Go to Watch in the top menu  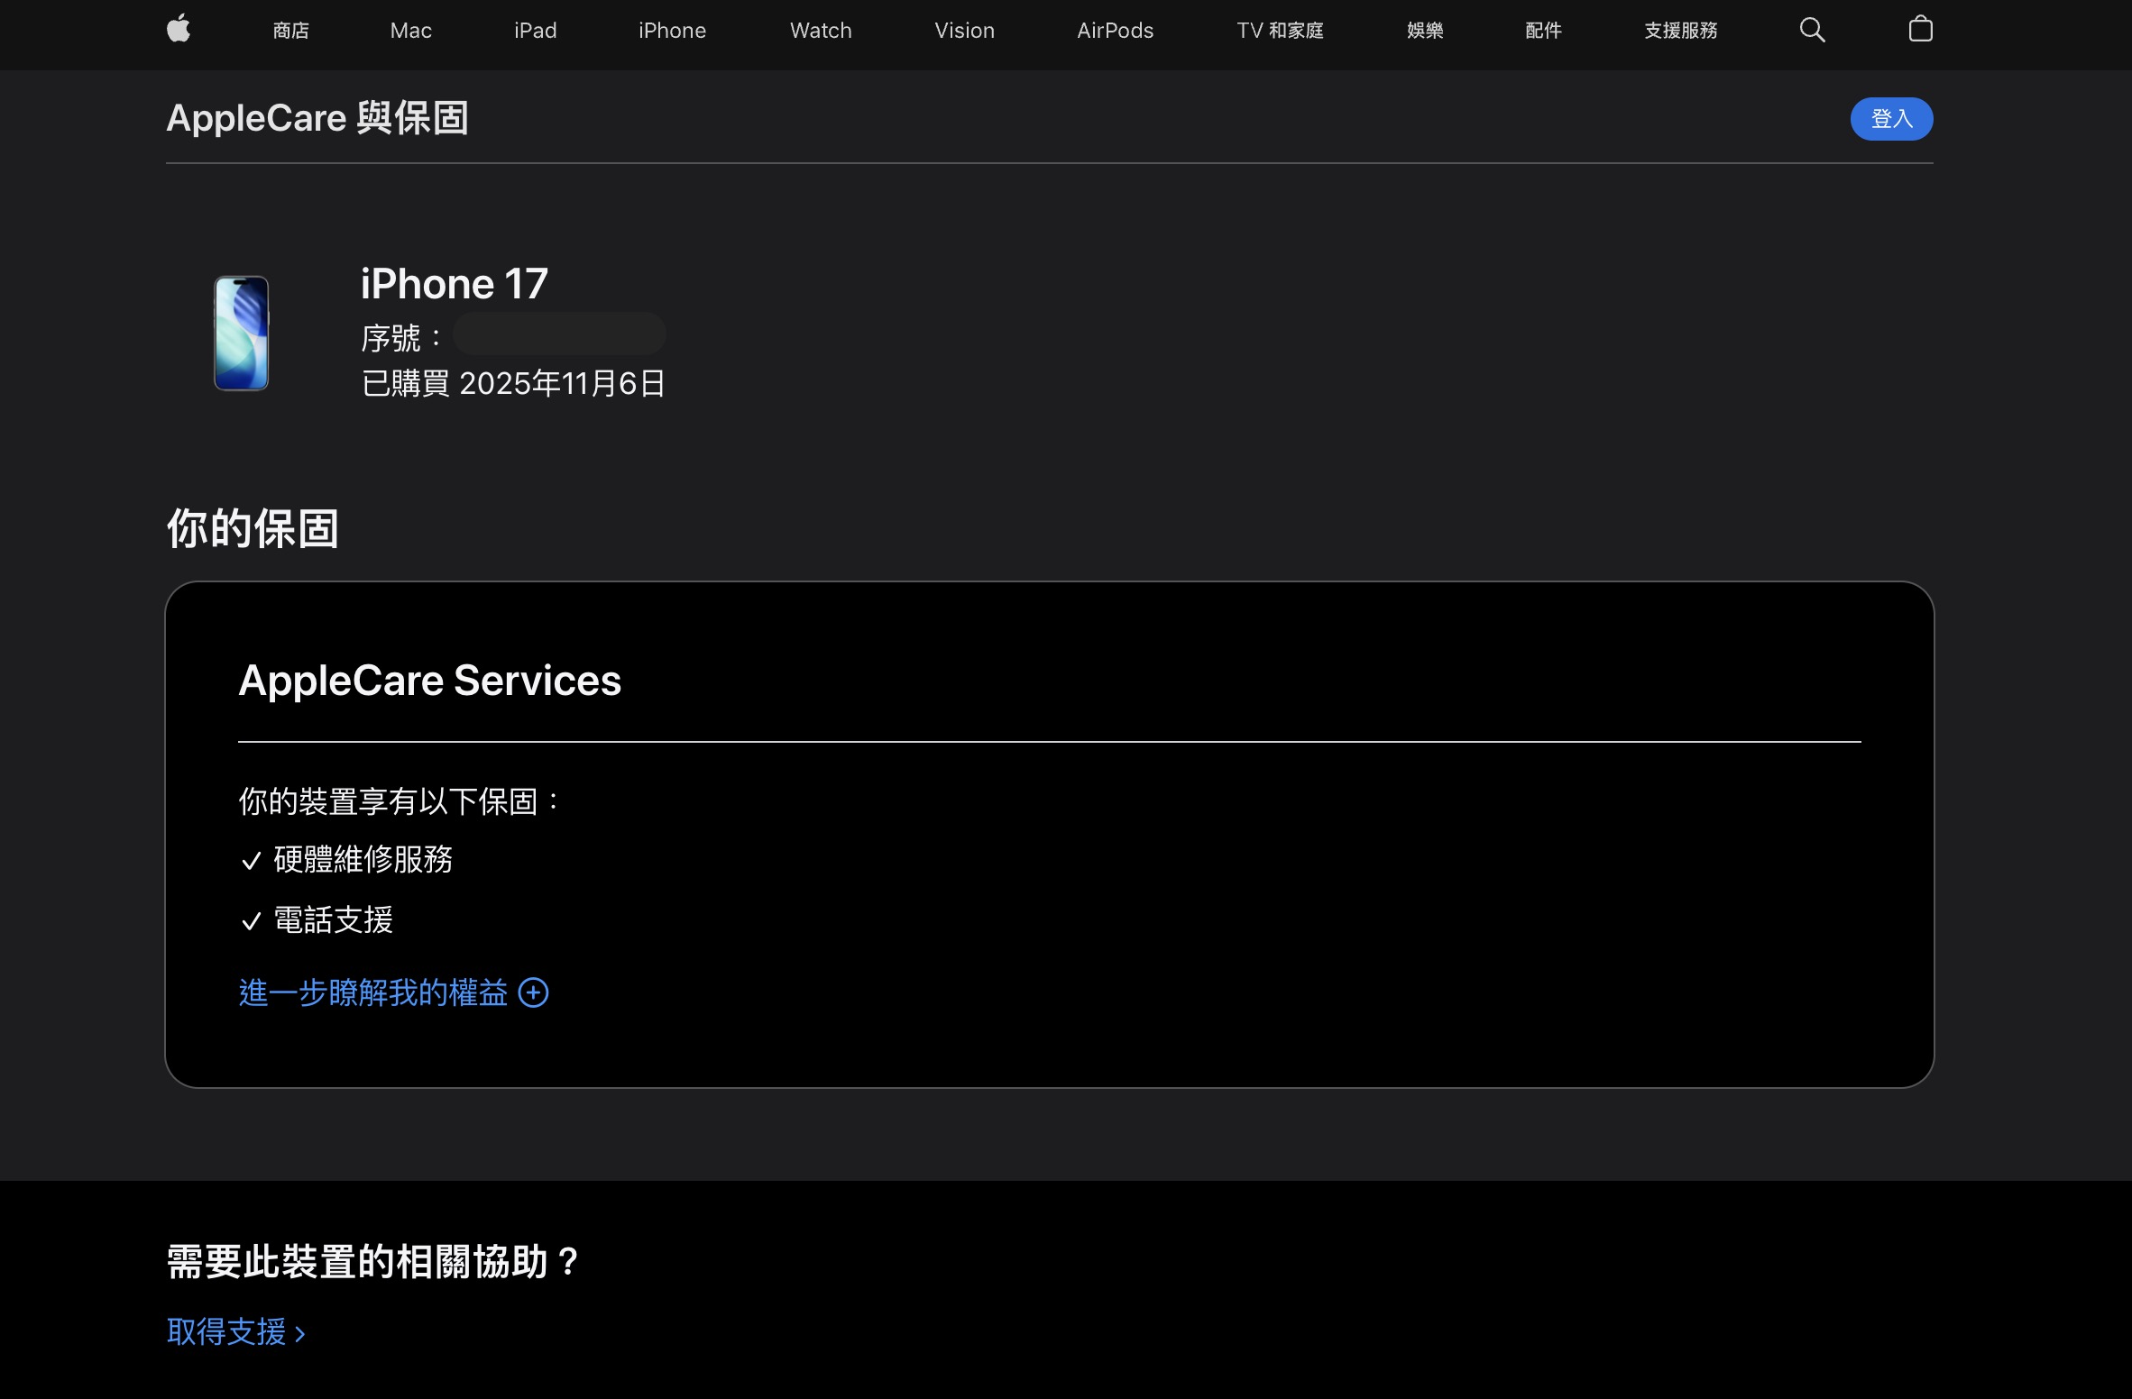821,31
